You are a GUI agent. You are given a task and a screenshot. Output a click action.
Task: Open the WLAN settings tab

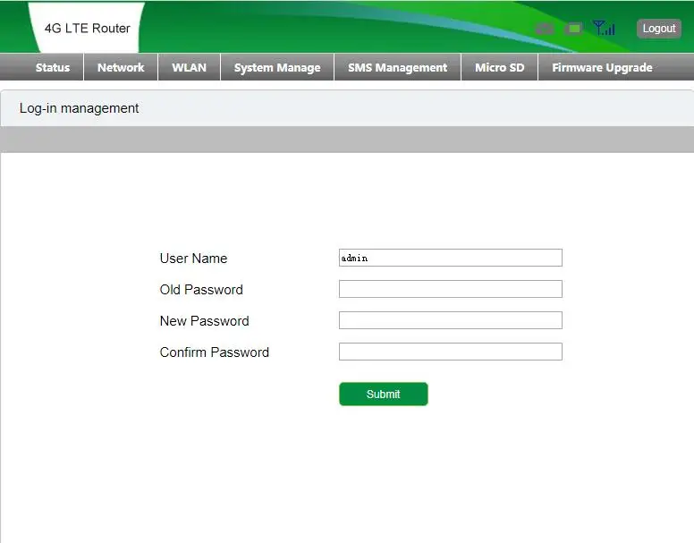coord(189,68)
